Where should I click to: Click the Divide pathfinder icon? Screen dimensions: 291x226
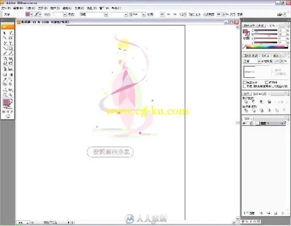tap(246, 110)
